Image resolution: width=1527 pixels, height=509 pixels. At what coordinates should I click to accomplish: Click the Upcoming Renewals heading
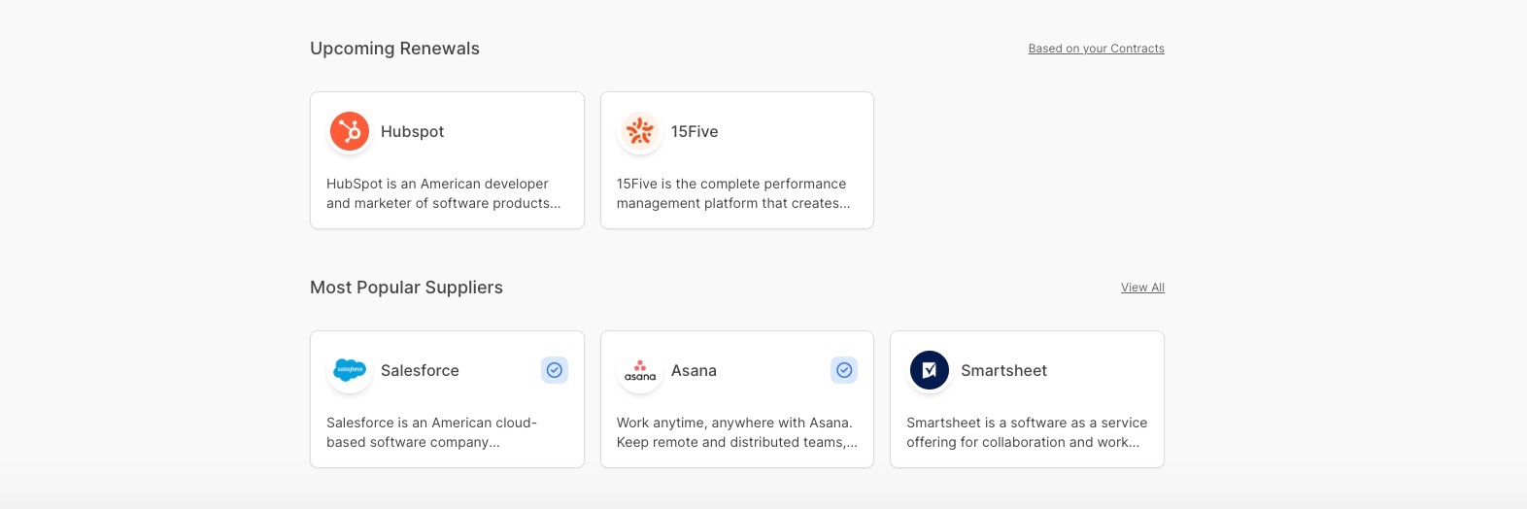coord(394,49)
